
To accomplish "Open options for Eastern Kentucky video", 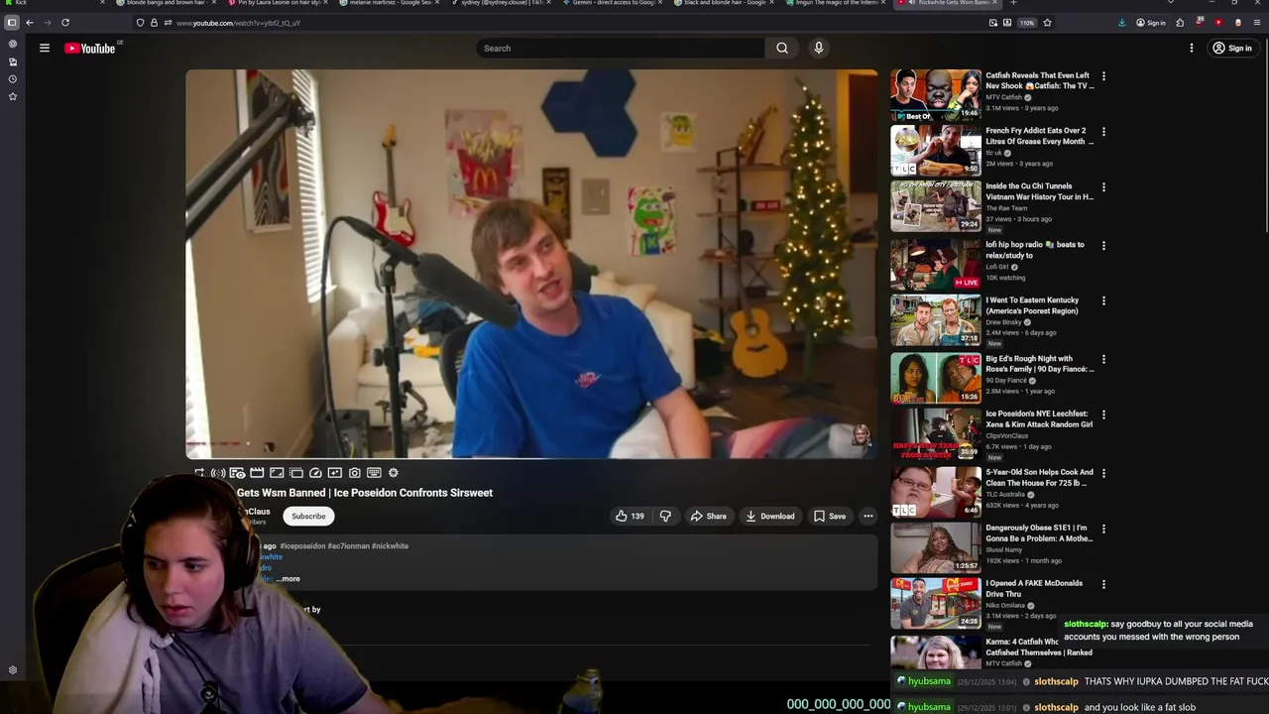I will (x=1103, y=301).
